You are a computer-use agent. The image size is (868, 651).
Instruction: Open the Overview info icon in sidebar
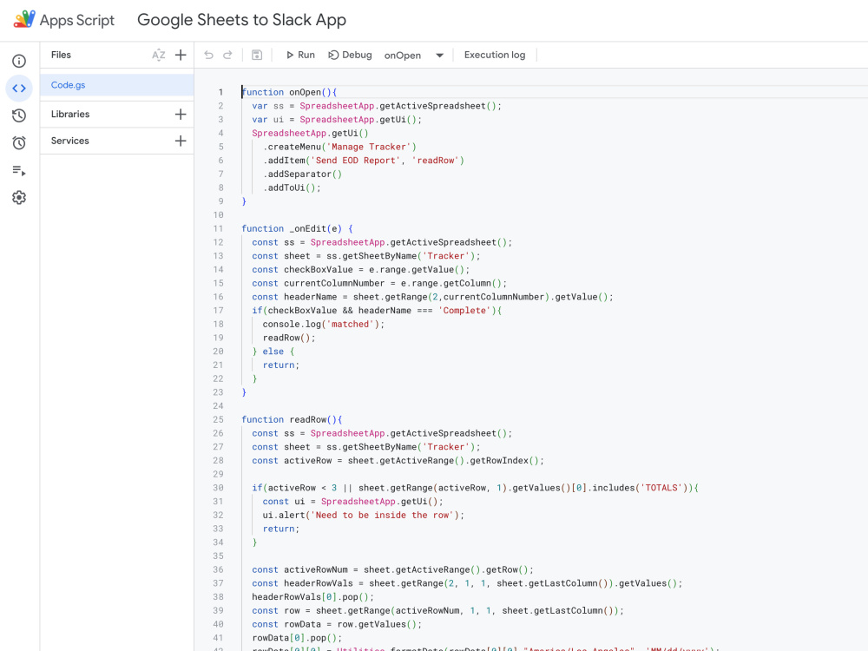19,61
